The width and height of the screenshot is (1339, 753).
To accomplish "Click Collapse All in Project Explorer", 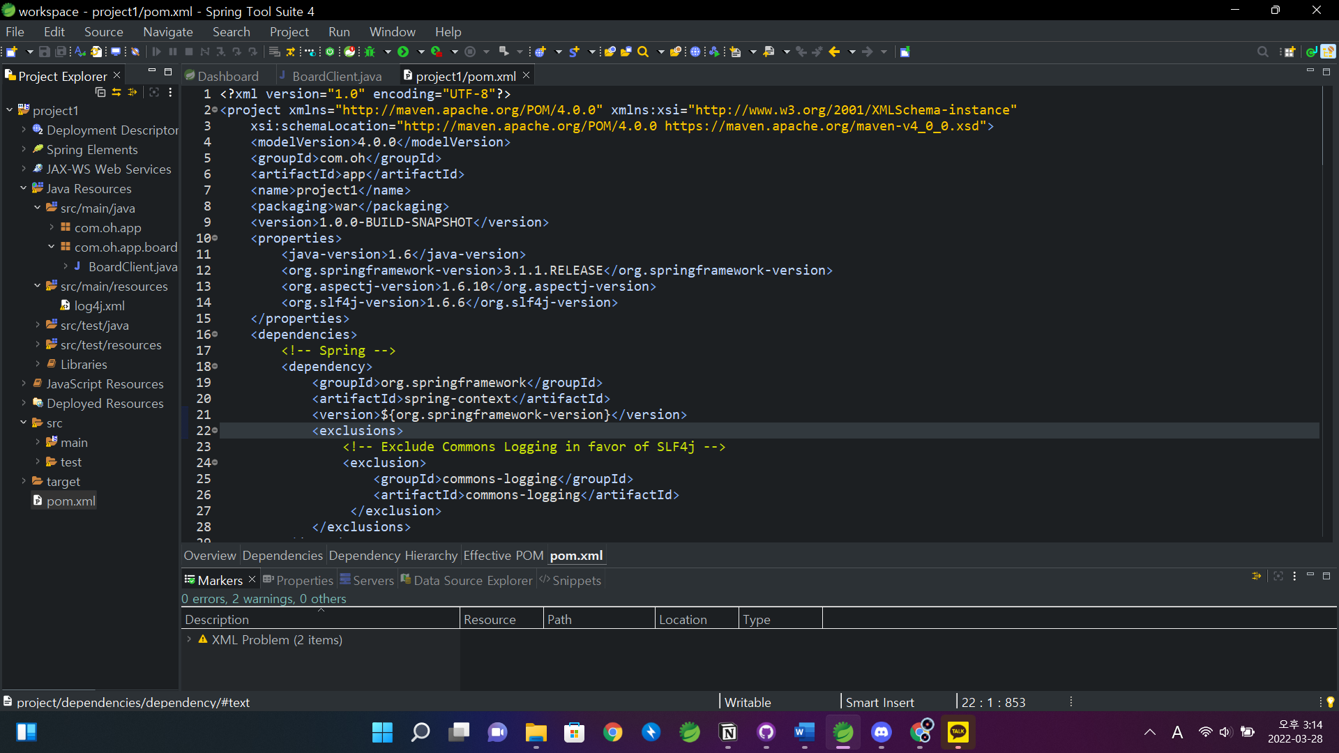I will tap(100, 92).
